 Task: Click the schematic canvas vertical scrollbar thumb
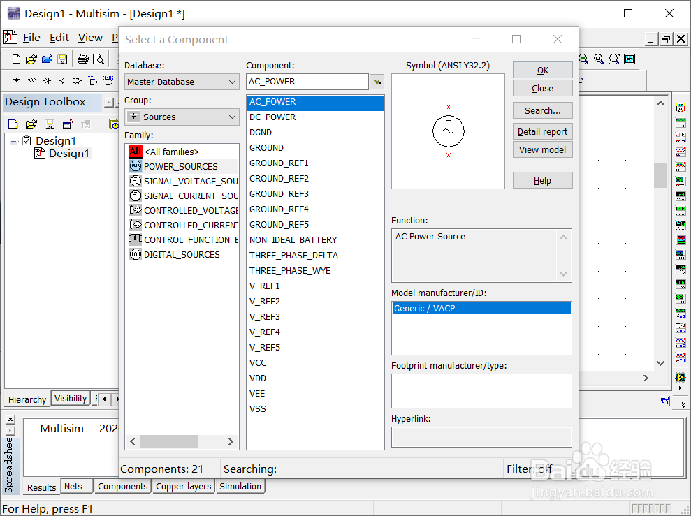[660, 175]
